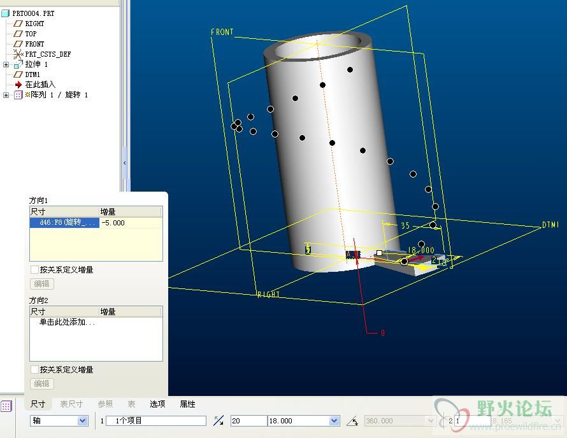Open the 表 tab
The image size is (567, 438).
[x=131, y=404]
